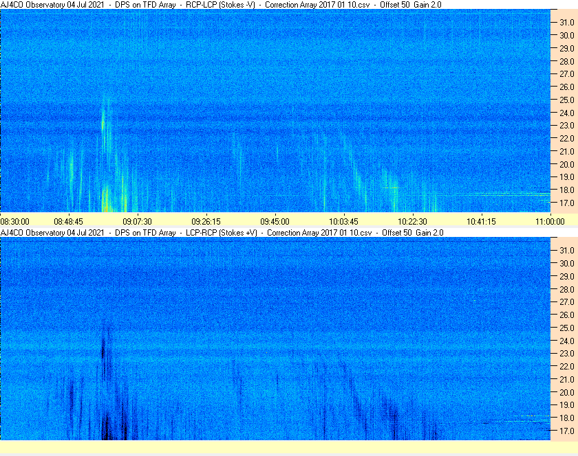The width and height of the screenshot is (578, 456).
Task: Click the 24.0 frequency label in lower panel
Action: 566,341
